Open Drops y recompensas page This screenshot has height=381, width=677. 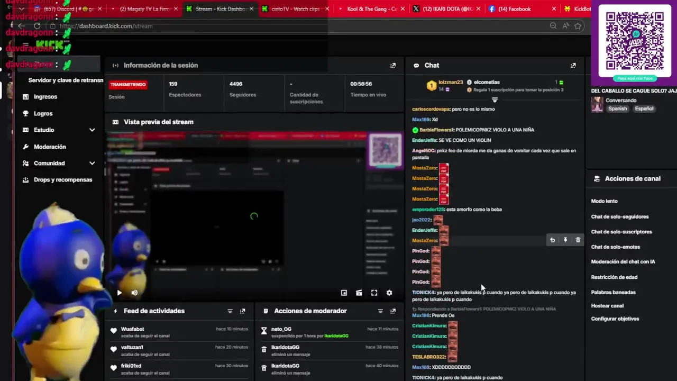coord(63,180)
